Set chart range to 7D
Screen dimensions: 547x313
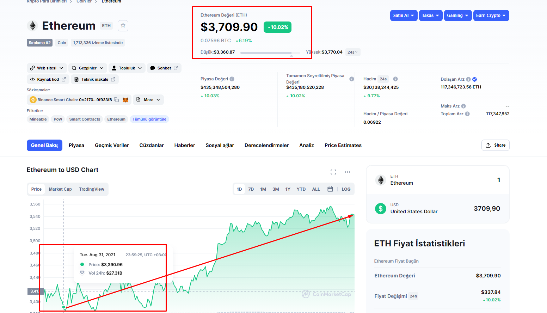(251, 189)
